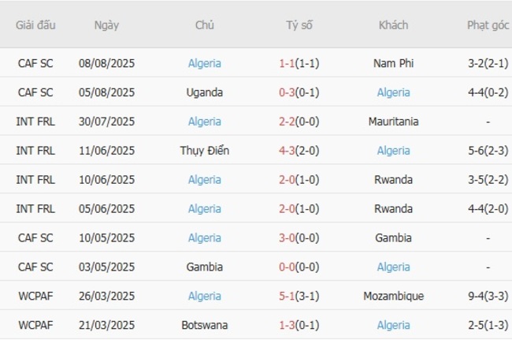Click the 5-1 score against Mozambique

click(x=287, y=297)
